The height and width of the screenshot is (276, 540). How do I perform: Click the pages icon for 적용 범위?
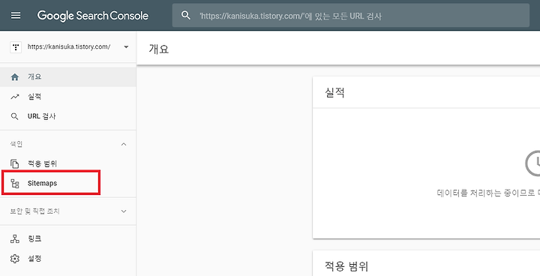14,163
